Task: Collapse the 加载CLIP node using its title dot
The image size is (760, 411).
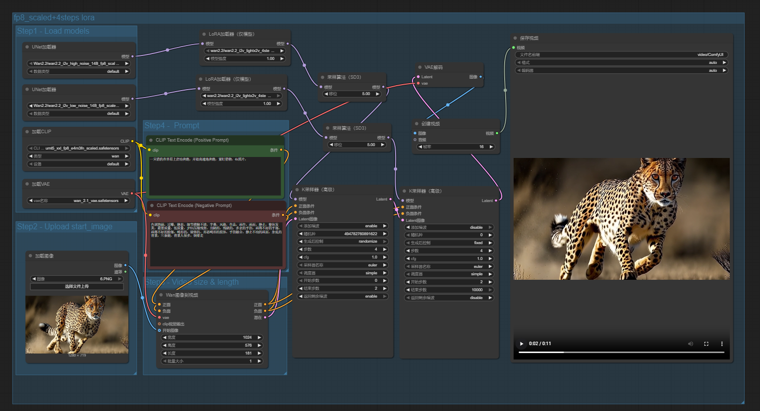Action: (x=27, y=132)
